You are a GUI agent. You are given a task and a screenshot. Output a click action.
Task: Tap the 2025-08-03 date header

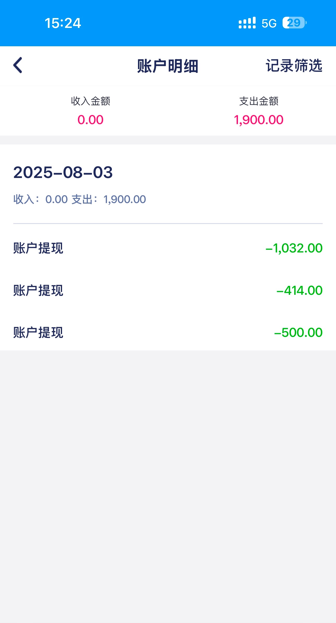63,172
